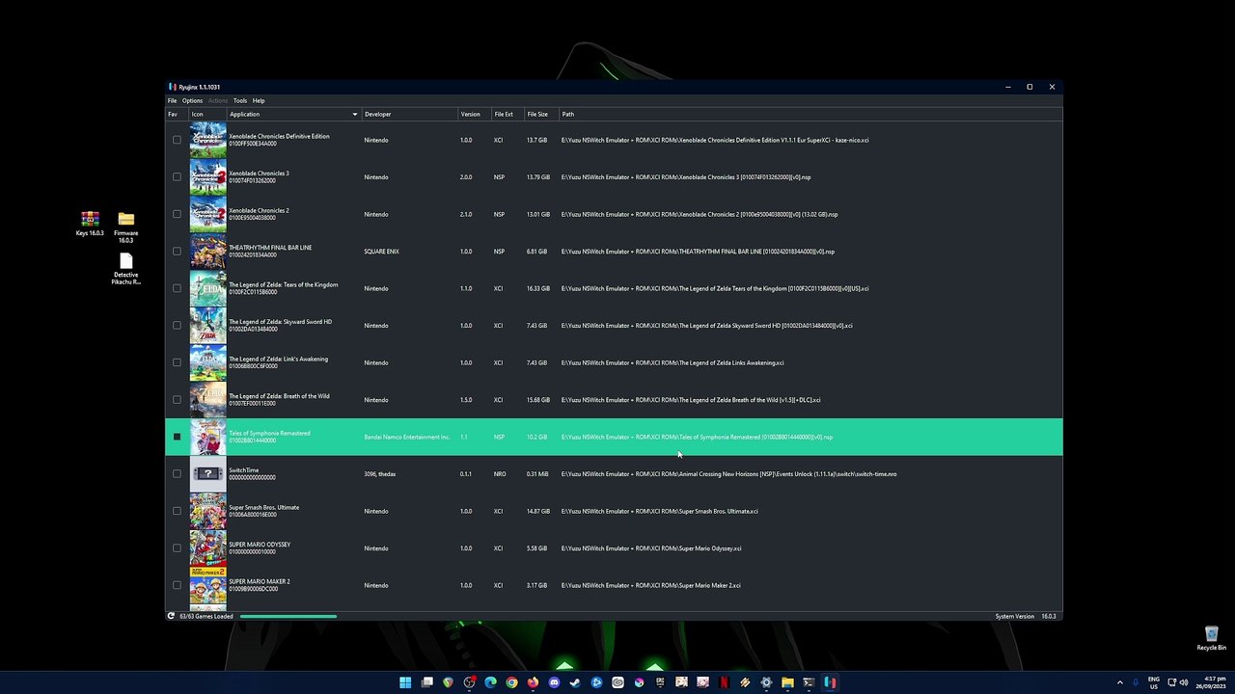Click the 16.33 GiB file size cell
The height and width of the screenshot is (694, 1235).
pyautogui.click(x=538, y=288)
